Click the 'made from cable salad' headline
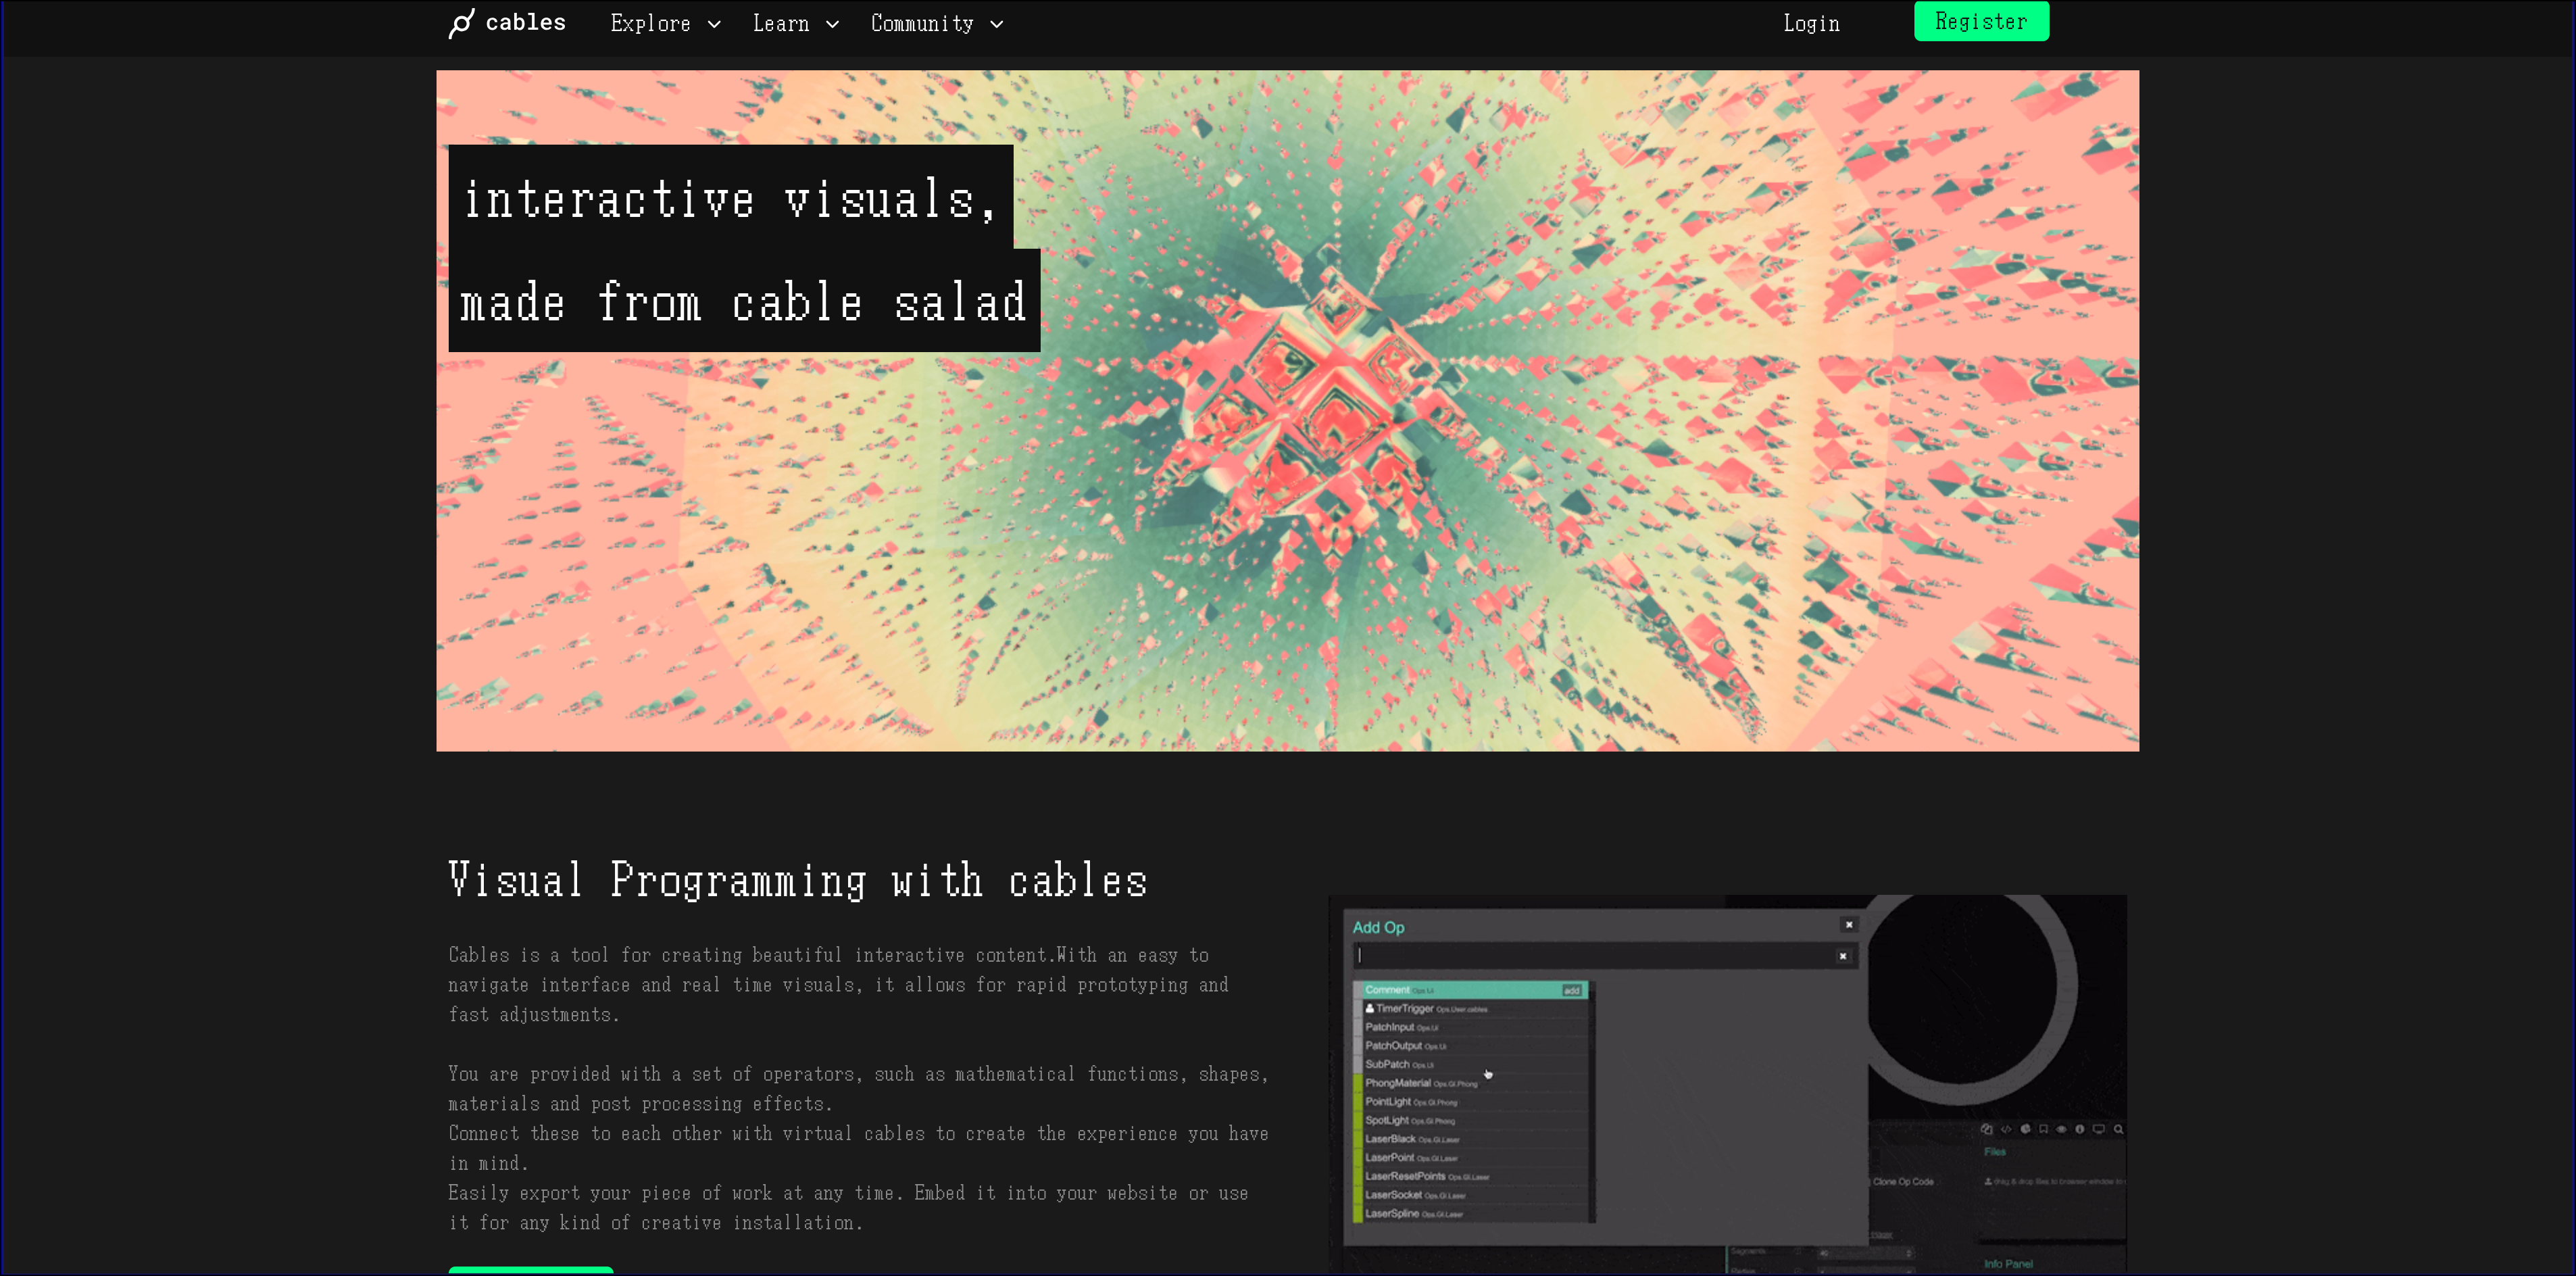The image size is (2576, 1276). (744, 301)
